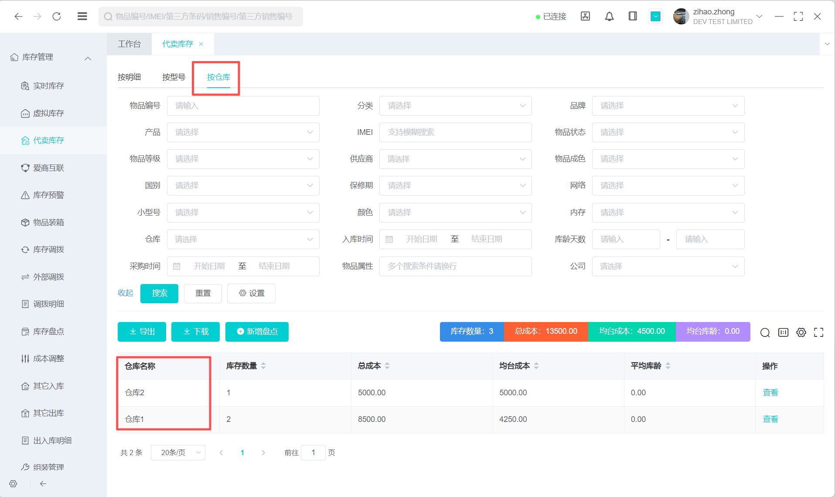This screenshot has width=835, height=497.
Task: Open the hamburger menu icon
Action: (82, 17)
